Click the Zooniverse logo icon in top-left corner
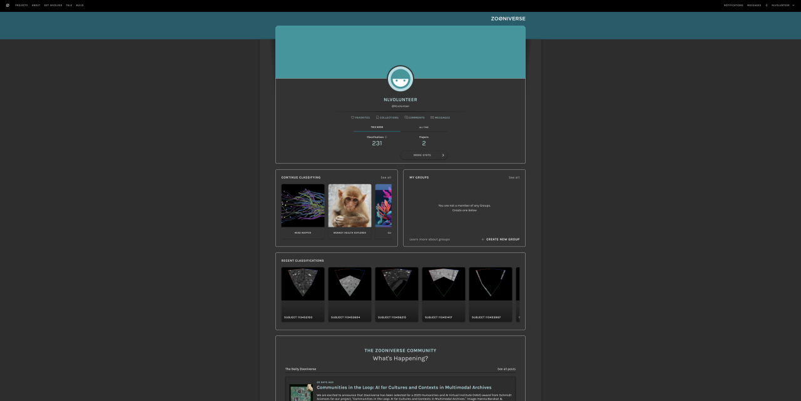This screenshot has width=801, height=401. pyautogui.click(x=8, y=5)
